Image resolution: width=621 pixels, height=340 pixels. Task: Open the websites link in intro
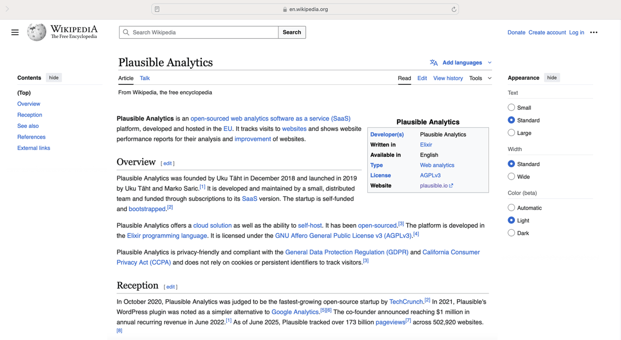(294, 129)
